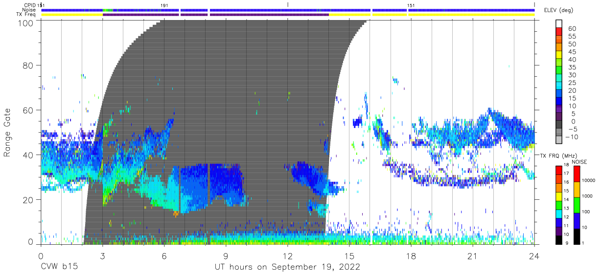
Task: Select the Noise label above the plot
Action: [29, 10]
